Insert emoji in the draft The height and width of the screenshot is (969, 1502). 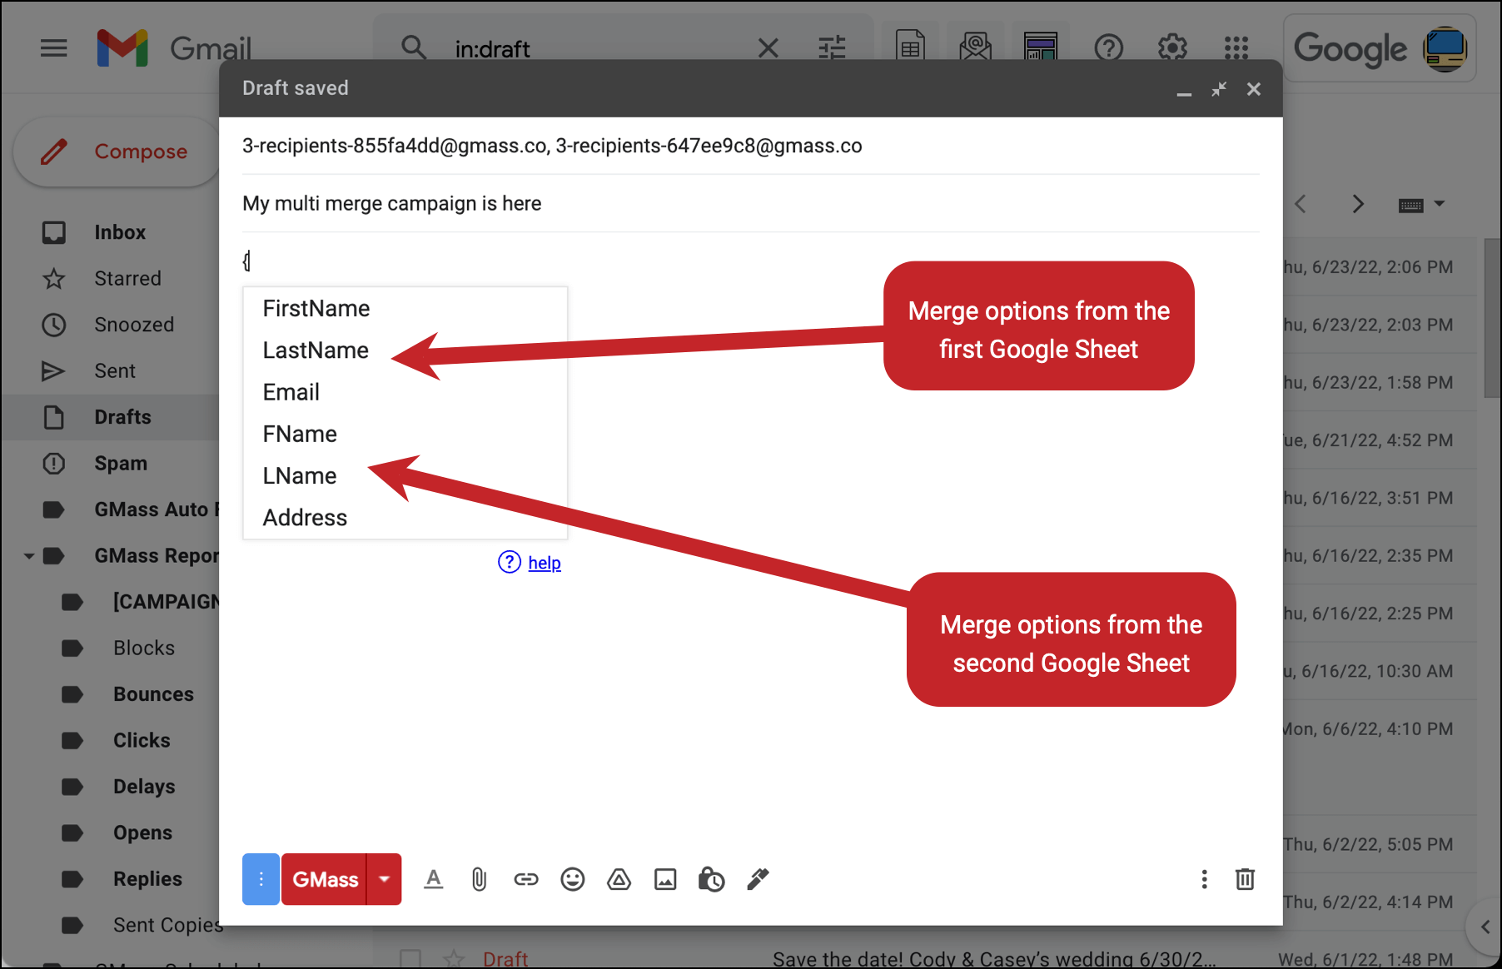pyautogui.click(x=573, y=879)
